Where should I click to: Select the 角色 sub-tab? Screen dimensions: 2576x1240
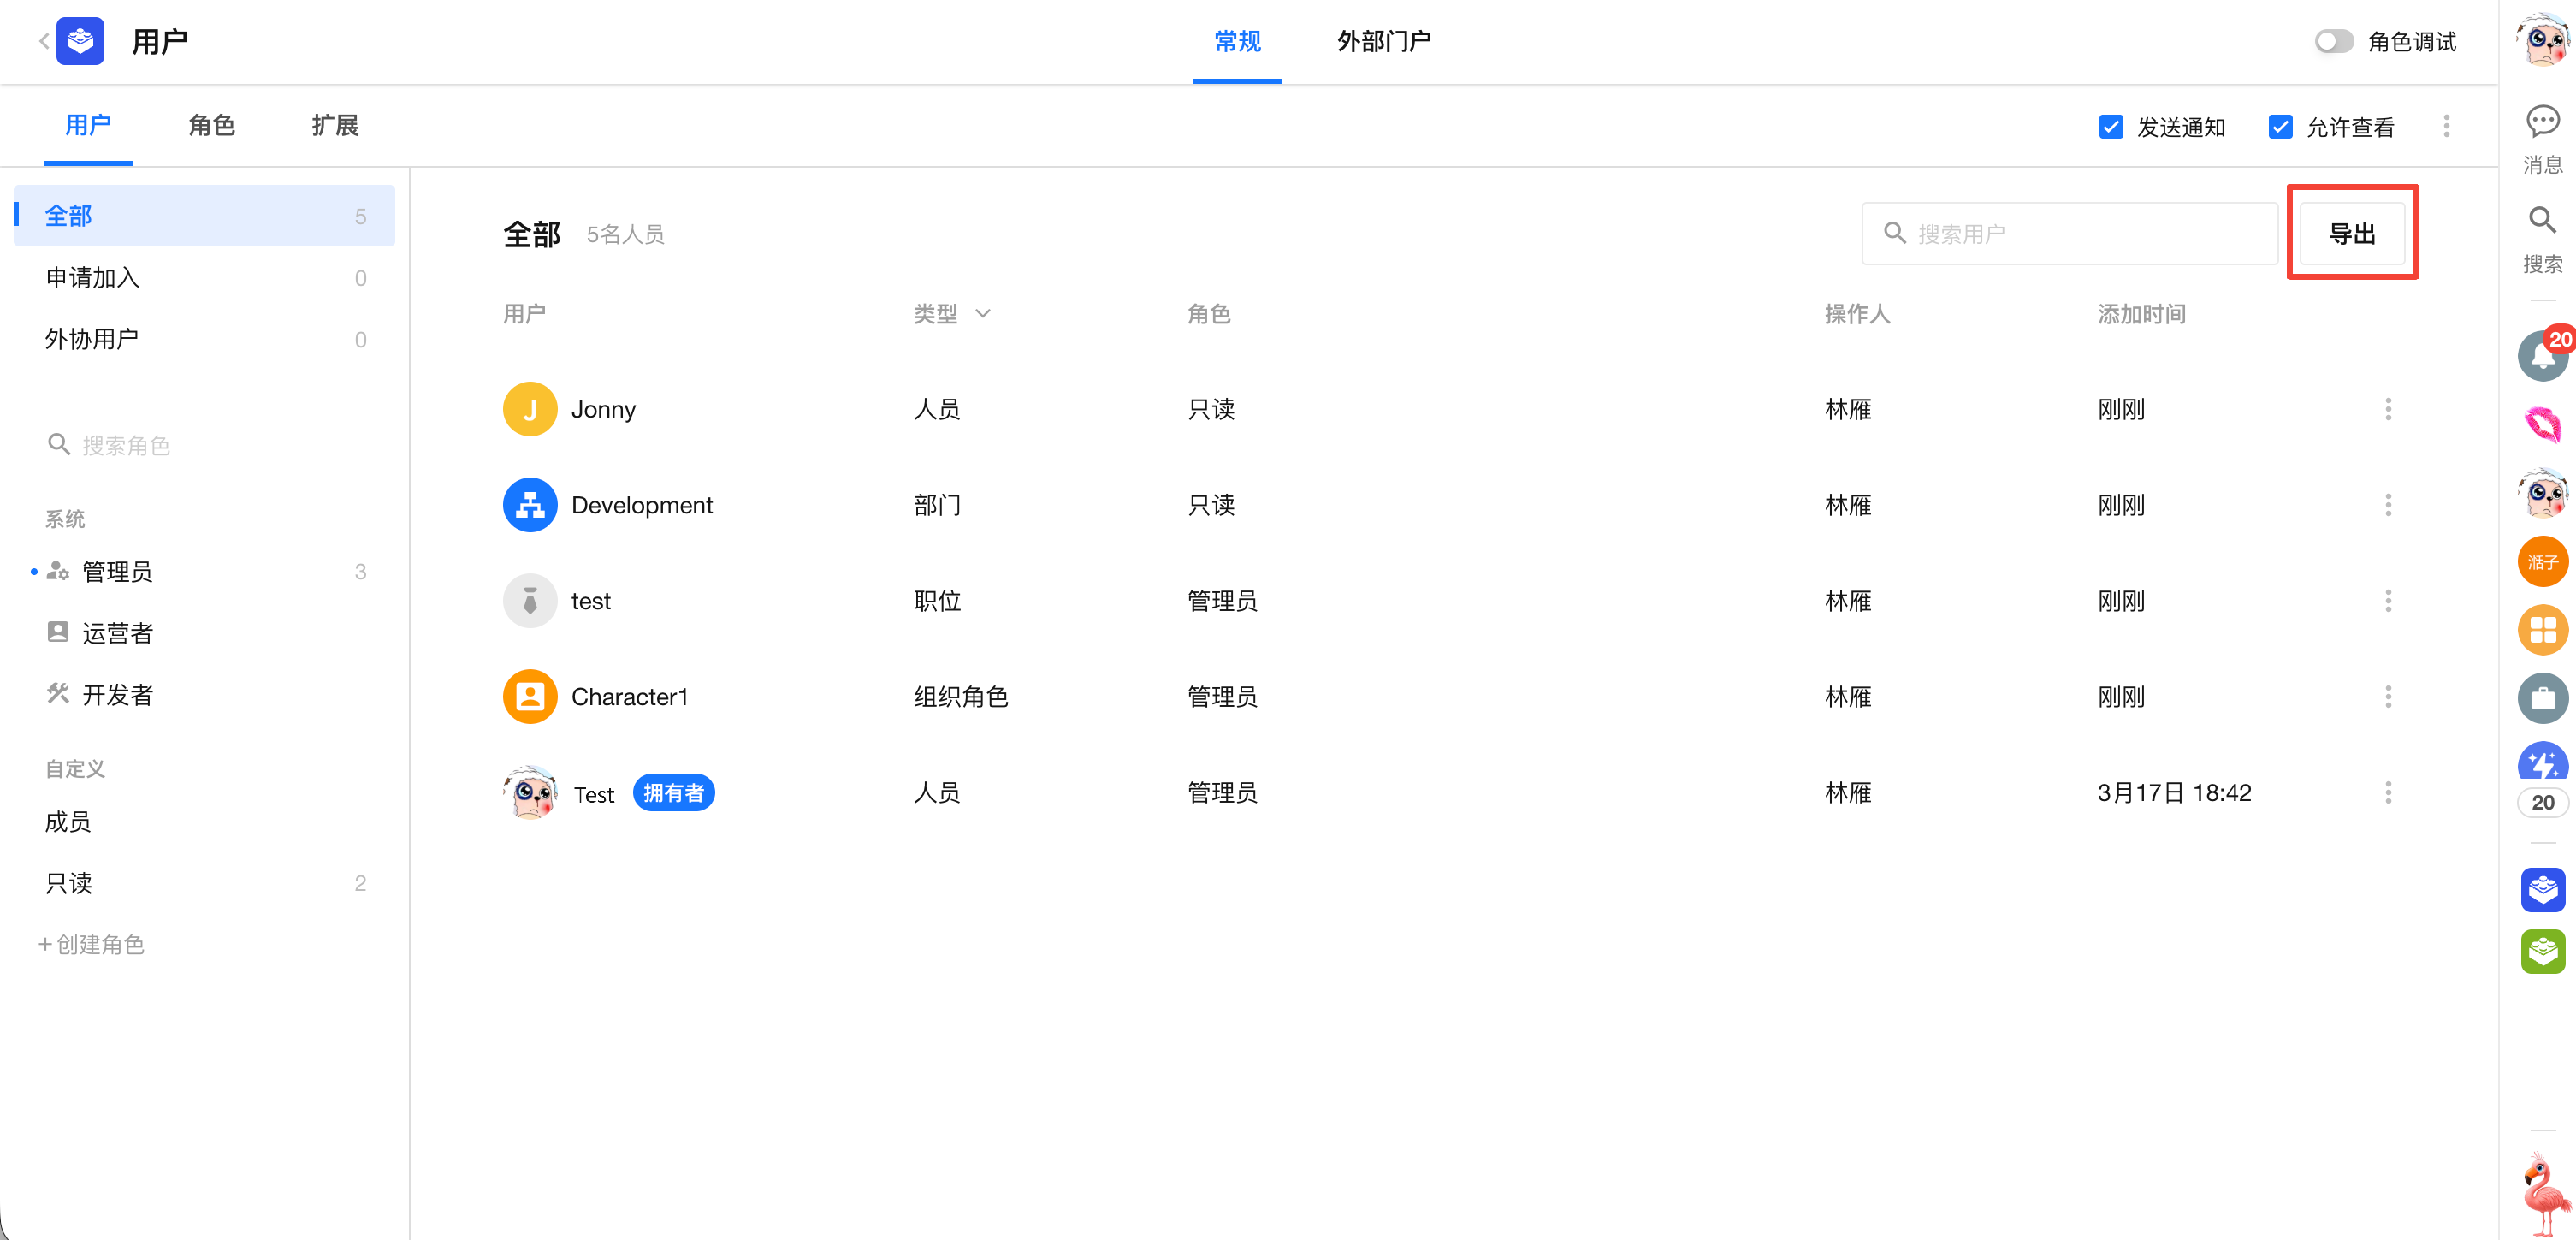[x=212, y=125]
